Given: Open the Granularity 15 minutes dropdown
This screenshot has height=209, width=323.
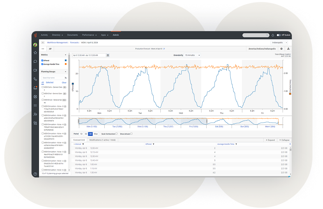Looking at the screenshot, I should 192,55.
